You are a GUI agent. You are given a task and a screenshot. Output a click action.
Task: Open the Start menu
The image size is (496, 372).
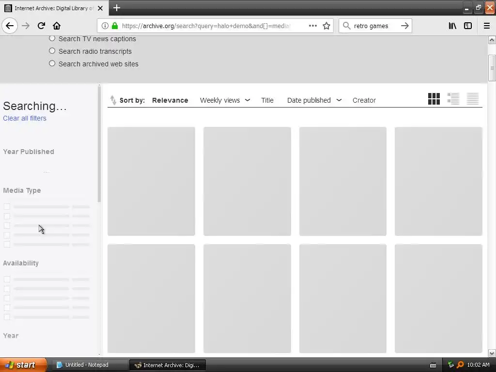[x=23, y=365]
